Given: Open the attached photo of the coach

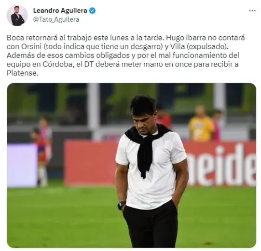Looking at the screenshot, I should (x=132, y=166).
